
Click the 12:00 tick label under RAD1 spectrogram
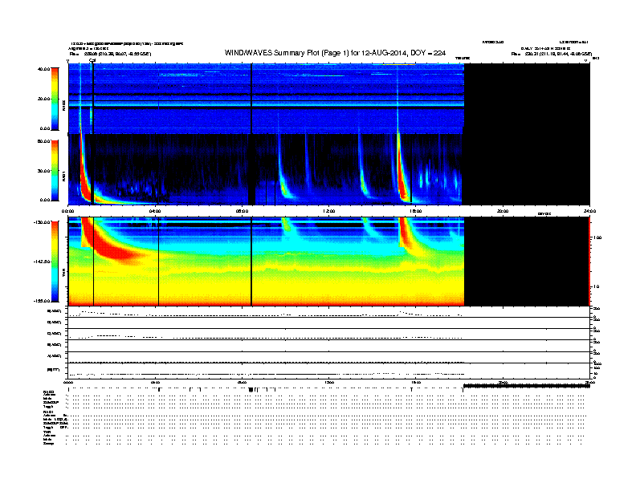pos(329,211)
